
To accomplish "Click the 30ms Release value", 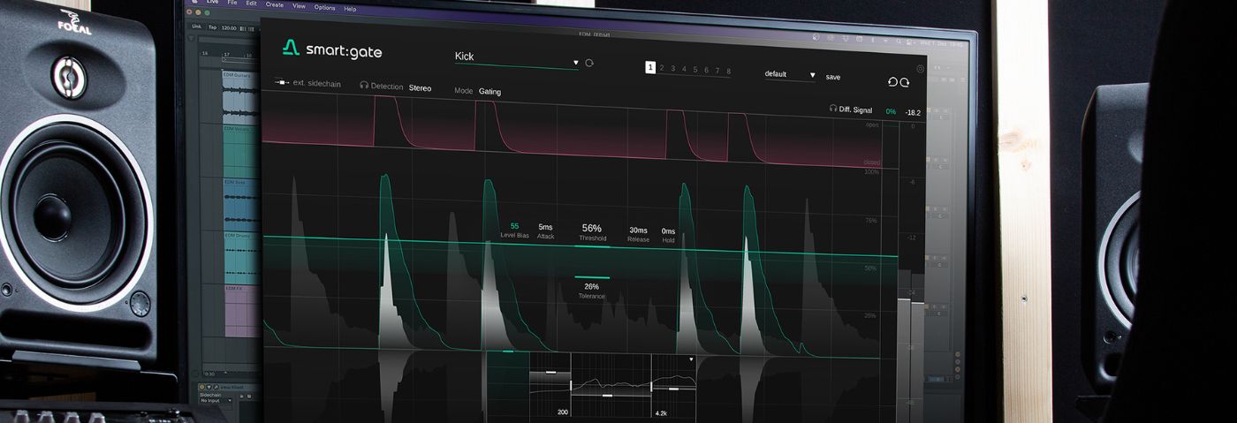I will pyautogui.click(x=638, y=230).
